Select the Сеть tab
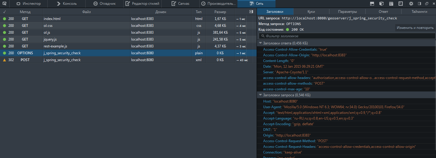The height and width of the screenshot is (158, 436). click(257, 4)
